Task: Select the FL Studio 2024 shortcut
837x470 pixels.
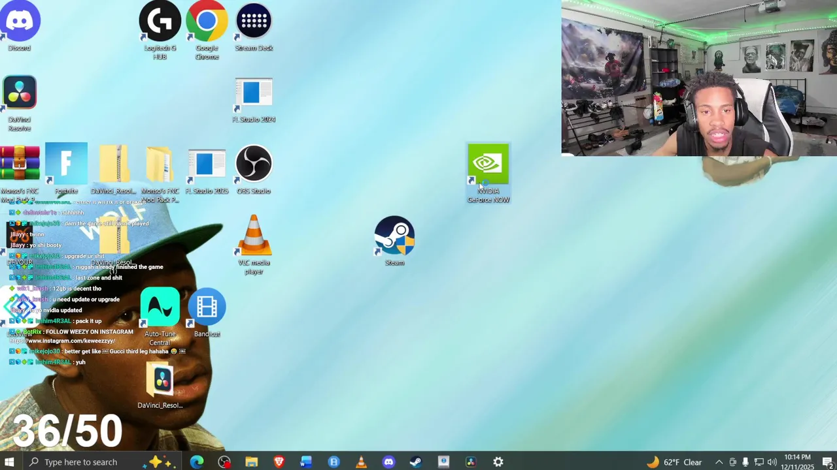Action: click(x=254, y=100)
